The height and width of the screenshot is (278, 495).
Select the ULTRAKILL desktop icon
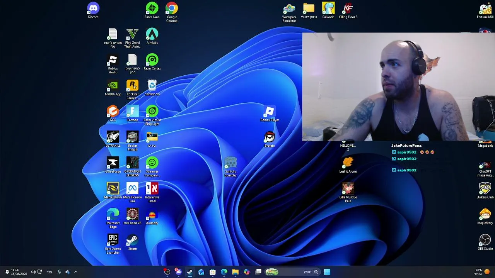113,139
